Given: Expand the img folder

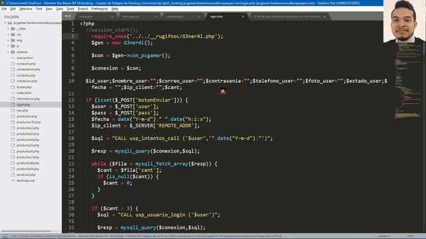Looking at the screenshot, I should [x=9, y=40].
